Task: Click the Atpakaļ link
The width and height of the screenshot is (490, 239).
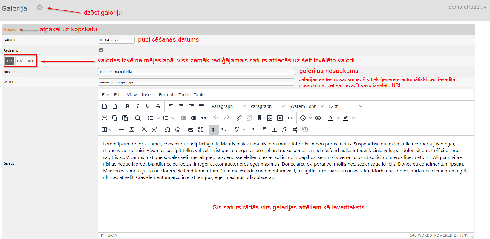Action: click(x=11, y=30)
